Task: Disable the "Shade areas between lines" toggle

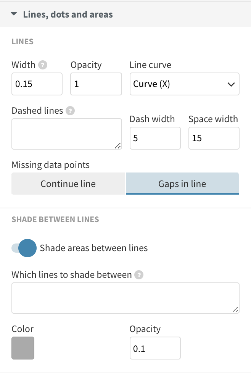Action: click(24, 248)
